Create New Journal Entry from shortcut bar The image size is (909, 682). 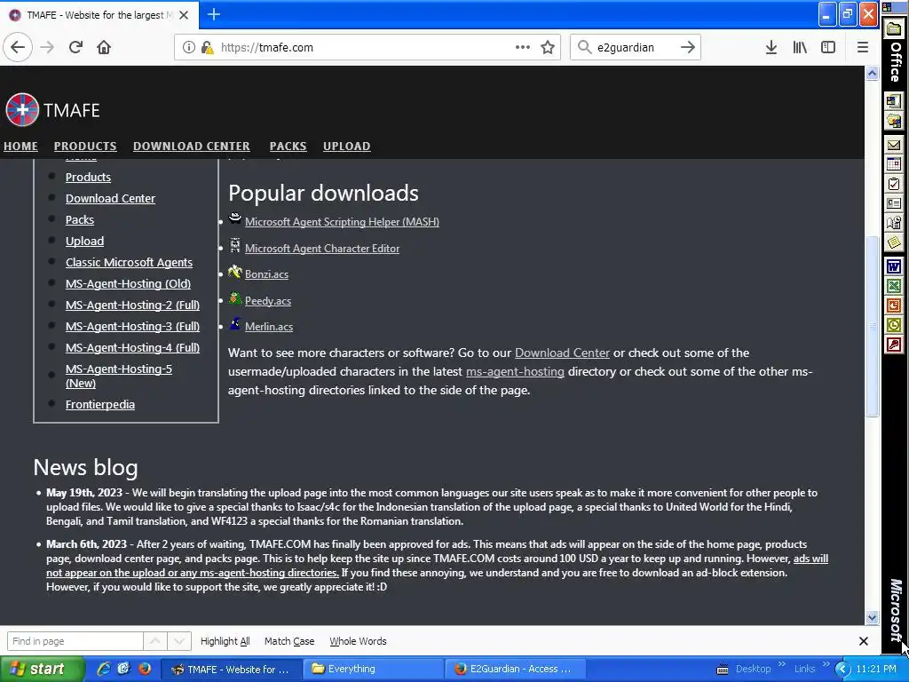click(893, 222)
